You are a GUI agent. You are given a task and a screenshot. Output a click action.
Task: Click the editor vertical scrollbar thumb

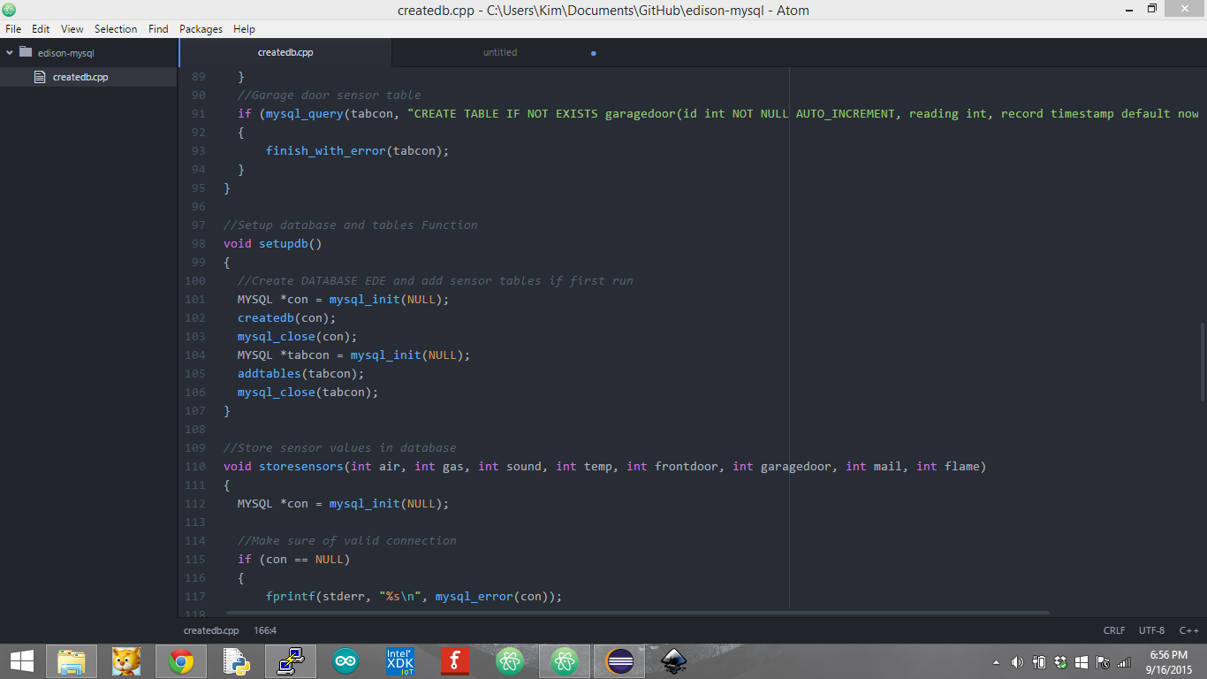[x=1202, y=362]
